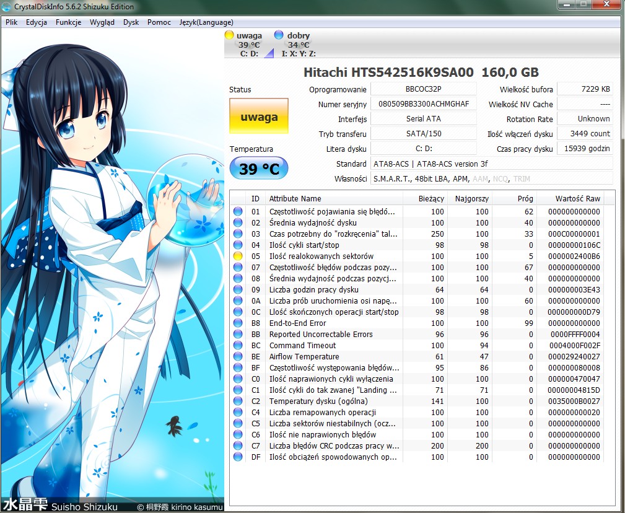Select the Ilość realokowanych sektorów row
The width and height of the screenshot is (625, 513).
tap(417, 256)
